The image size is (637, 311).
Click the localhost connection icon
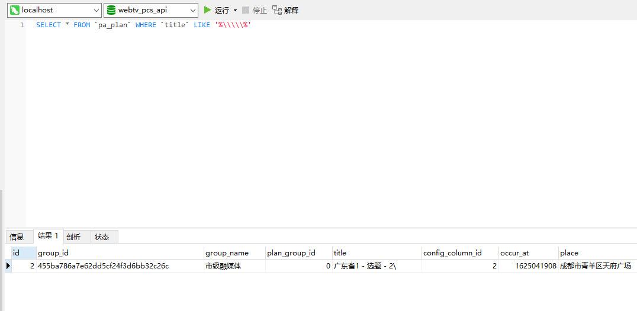[15, 10]
